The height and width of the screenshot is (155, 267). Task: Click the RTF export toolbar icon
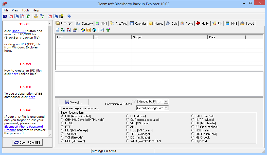point(22,16)
